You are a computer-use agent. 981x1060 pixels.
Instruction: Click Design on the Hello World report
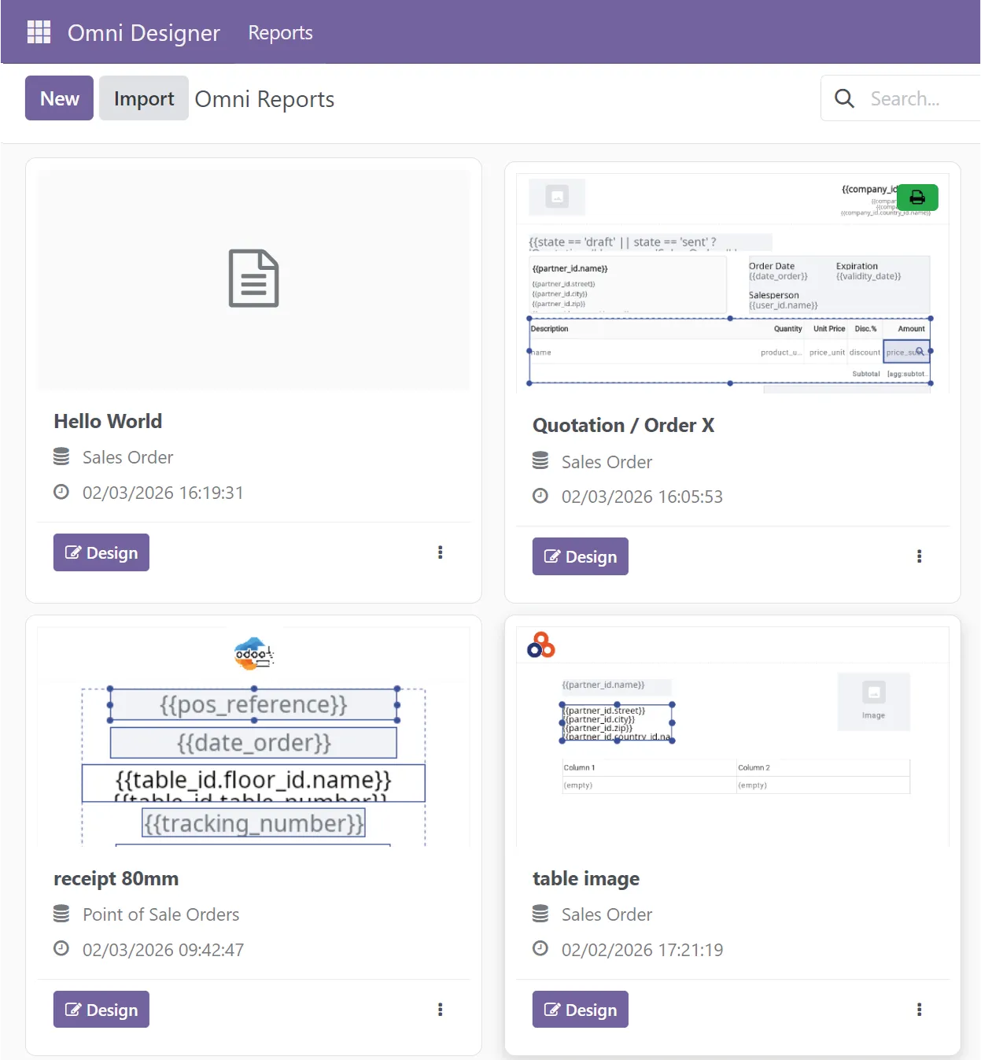pyautogui.click(x=101, y=552)
